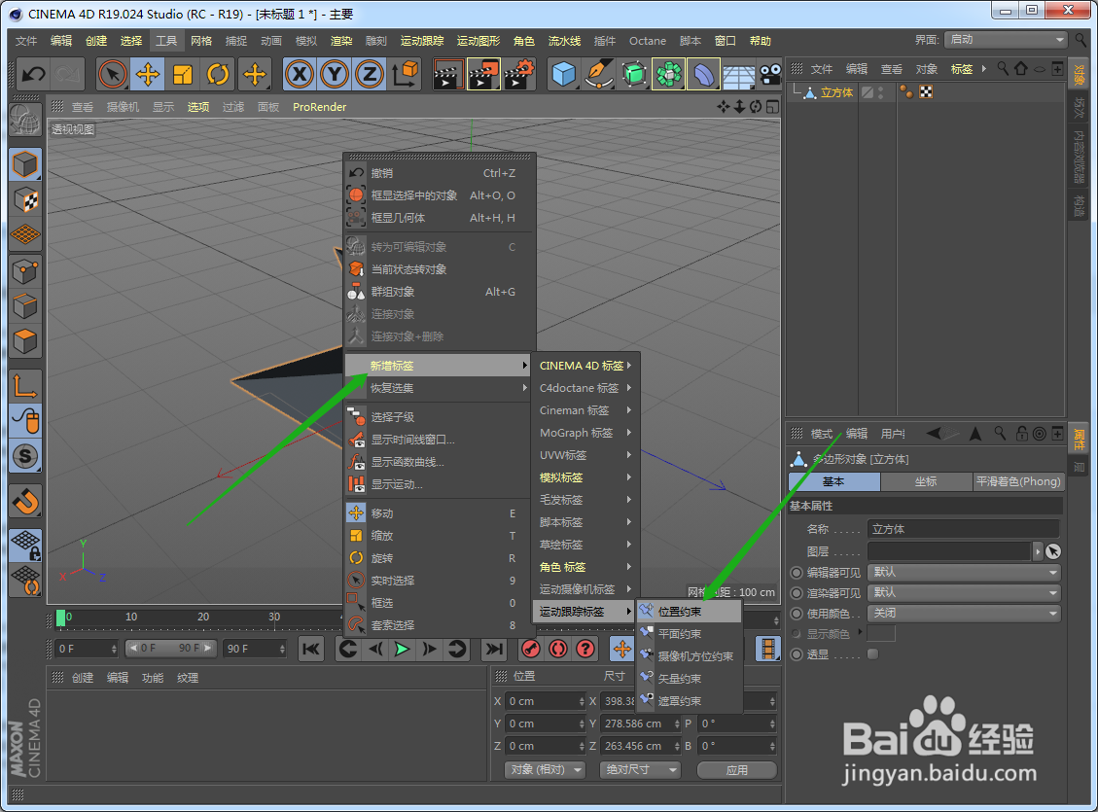Choose 群组对象 from context menu
The width and height of the screenshot is (1098, 812).
[x=439, y=292]
